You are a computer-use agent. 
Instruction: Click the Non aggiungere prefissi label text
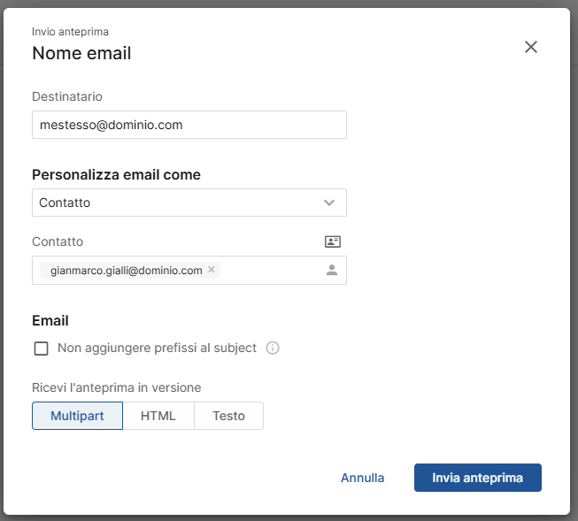click(x=157, y=349)
